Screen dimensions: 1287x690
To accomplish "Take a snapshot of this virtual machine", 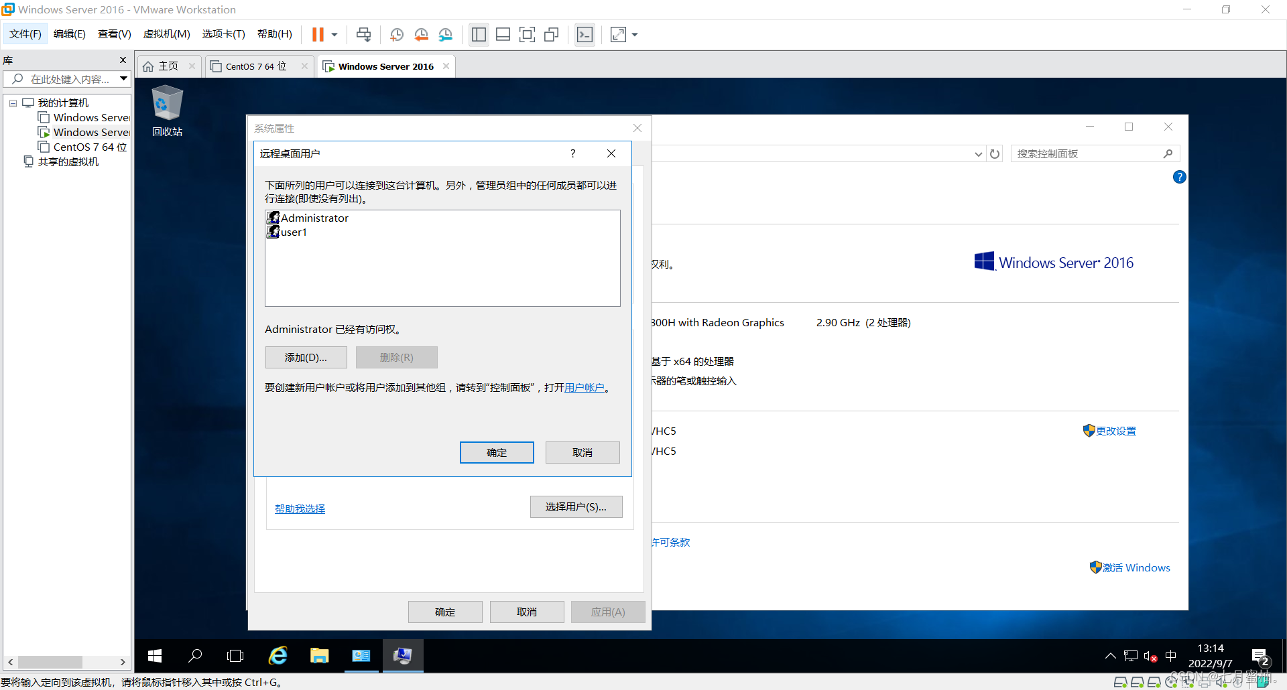I will (397, 34).
